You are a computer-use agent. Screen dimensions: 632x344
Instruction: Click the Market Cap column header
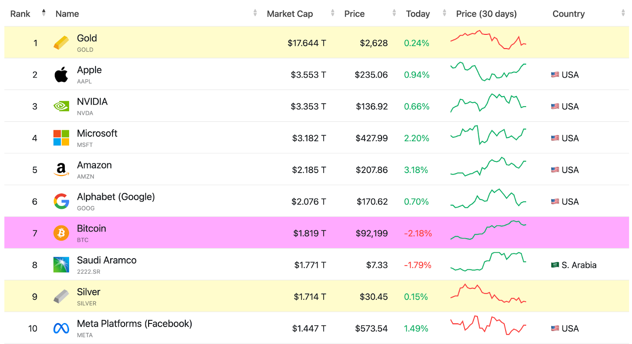(x=290, y=14)
